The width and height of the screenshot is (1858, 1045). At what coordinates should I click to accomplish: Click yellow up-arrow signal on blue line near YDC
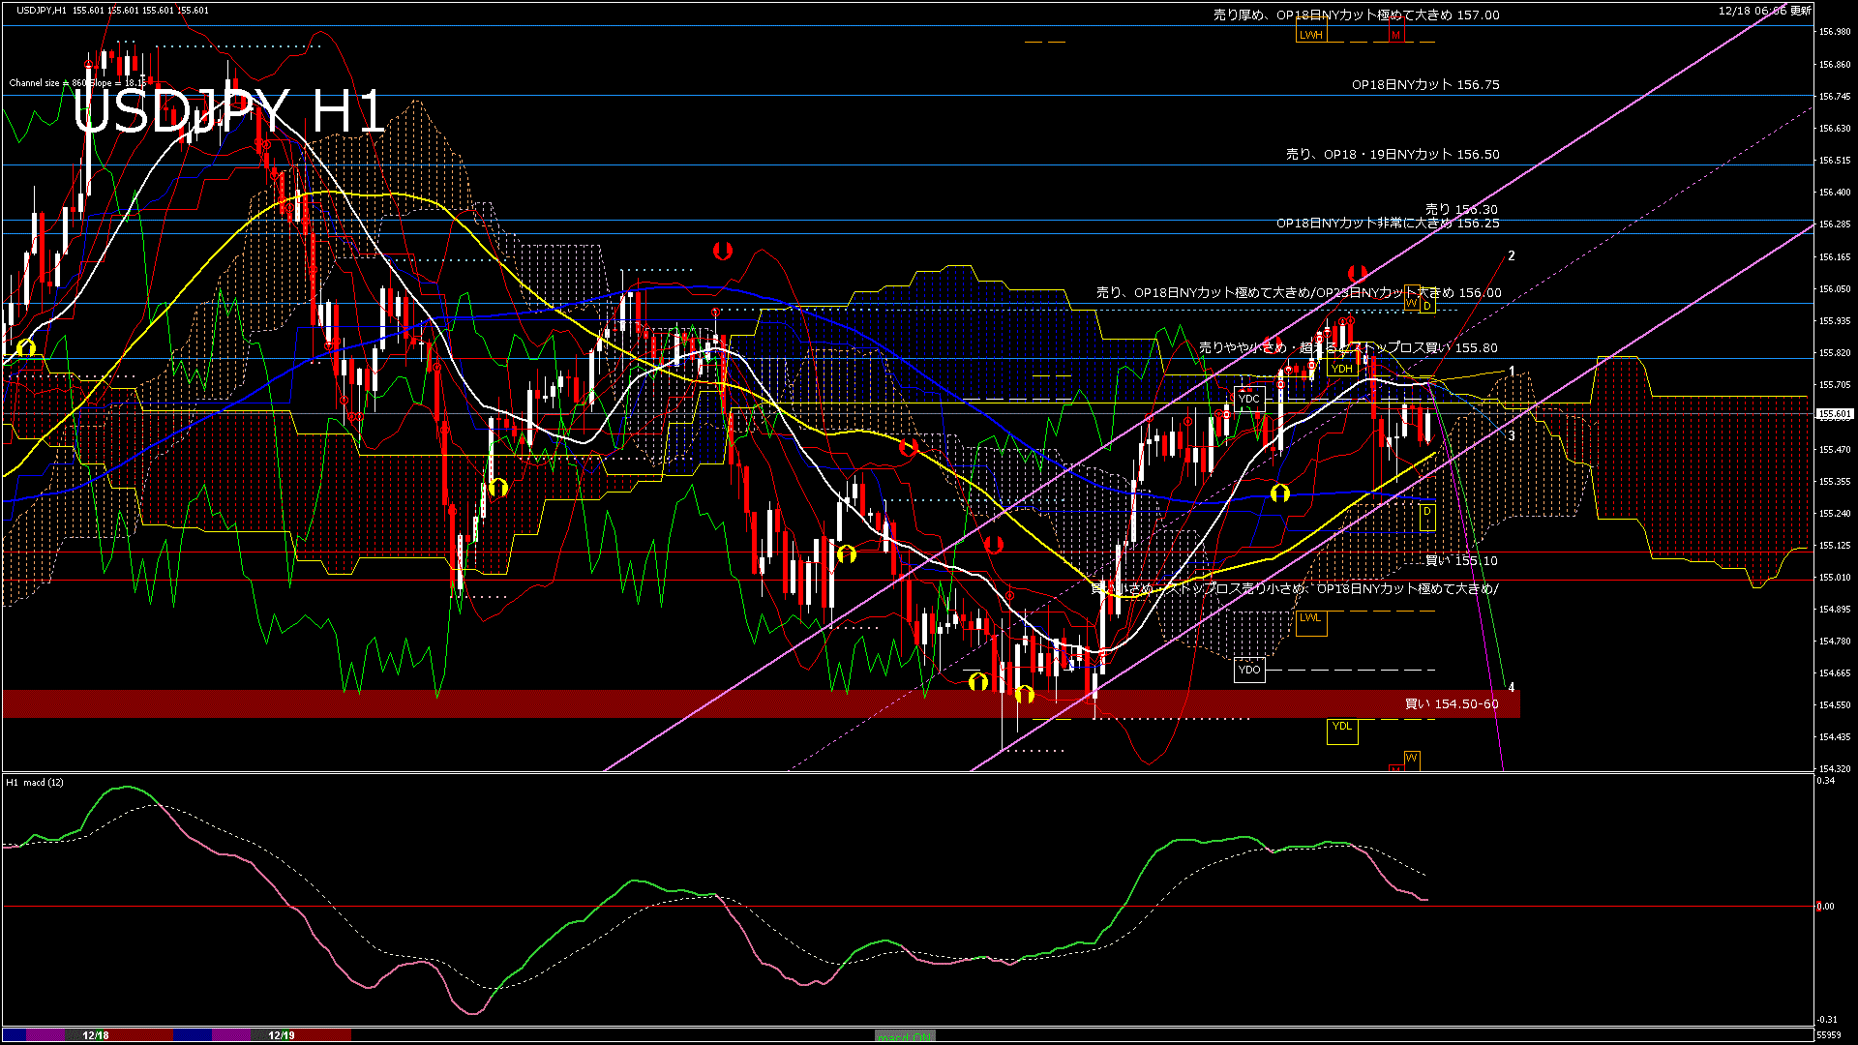[1279, 493]
